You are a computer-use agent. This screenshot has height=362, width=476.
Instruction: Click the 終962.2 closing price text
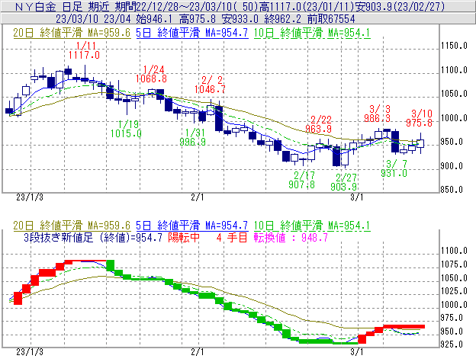point(282,19)
